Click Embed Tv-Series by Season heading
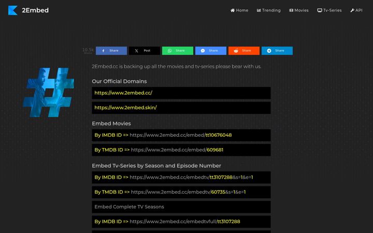This screenshot has width=373, height=233. coord(156,166)
